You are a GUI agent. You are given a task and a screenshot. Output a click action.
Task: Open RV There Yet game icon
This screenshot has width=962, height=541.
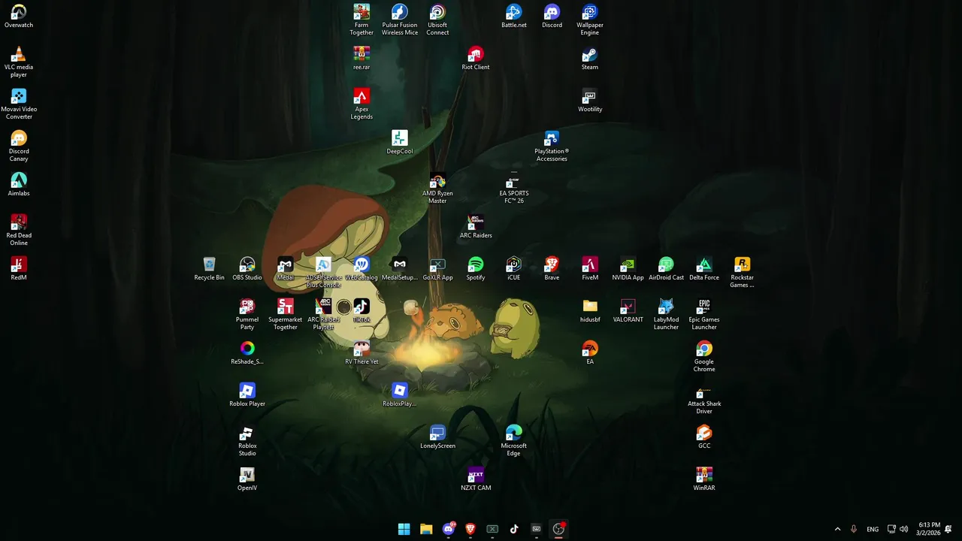tap(362, 352)
